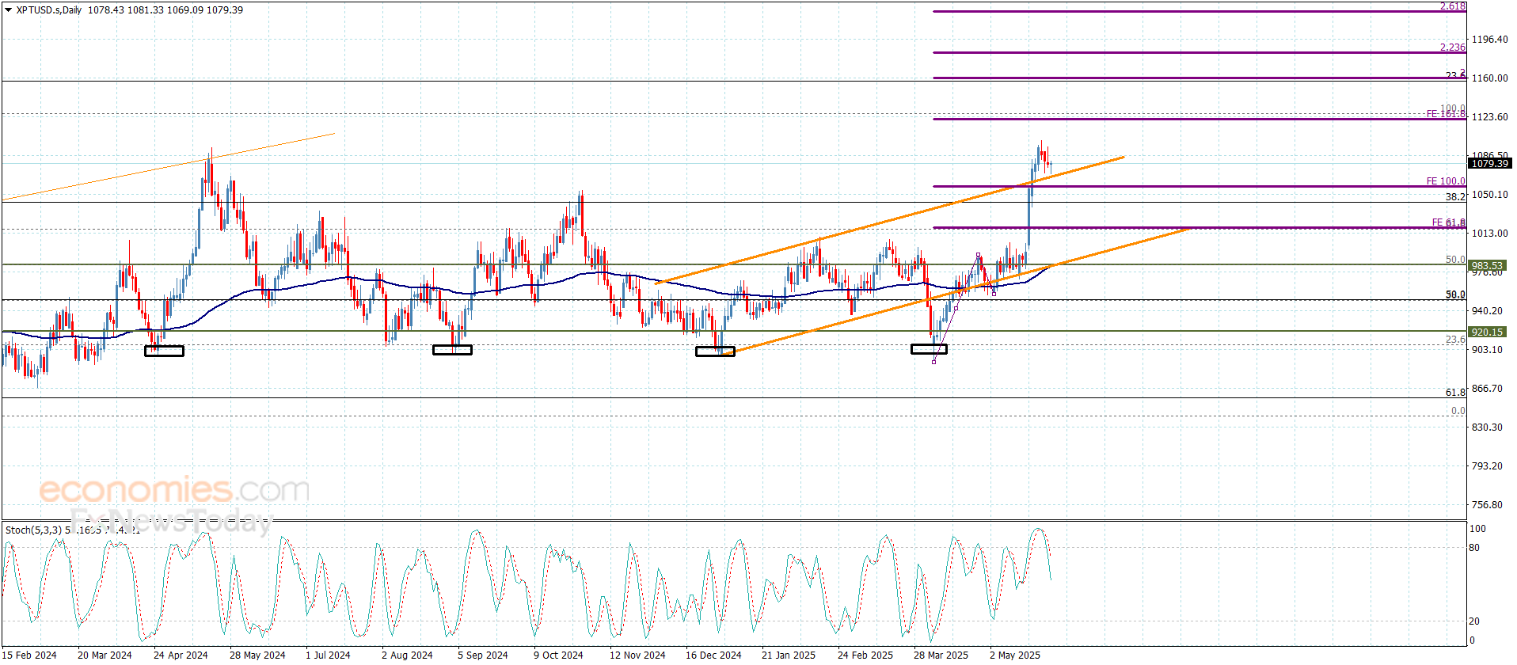Image resolution: width=1517 pixels, height=665 pixels.
Task: Click the 940.20 price axis label
Action: (x=1488, y=311)
